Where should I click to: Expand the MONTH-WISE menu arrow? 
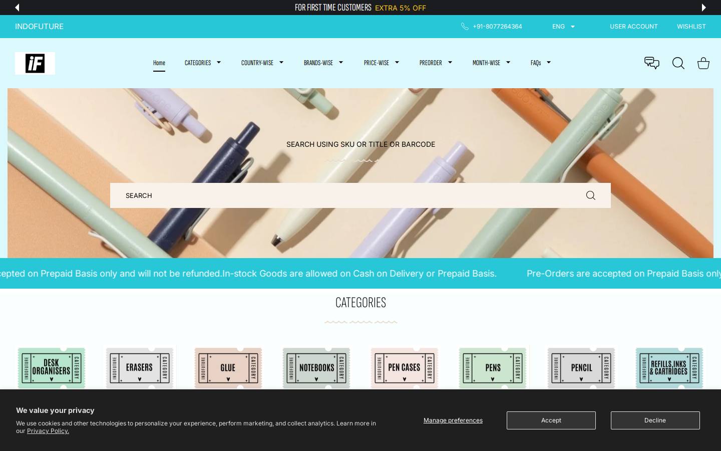(x=508, y=63)
